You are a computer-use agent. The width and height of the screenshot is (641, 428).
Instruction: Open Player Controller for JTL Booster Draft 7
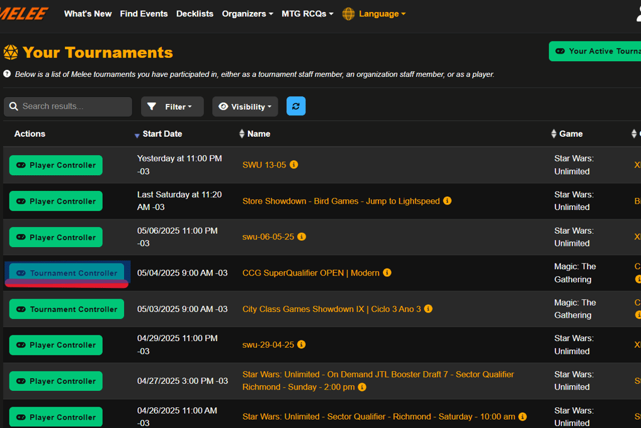point(56,381)
